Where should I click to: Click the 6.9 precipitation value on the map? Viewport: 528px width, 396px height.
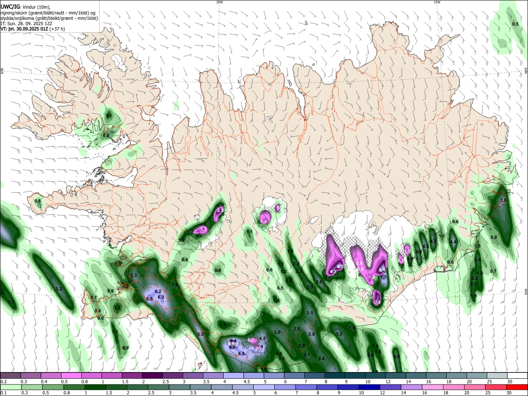click(x=149, y=299)
